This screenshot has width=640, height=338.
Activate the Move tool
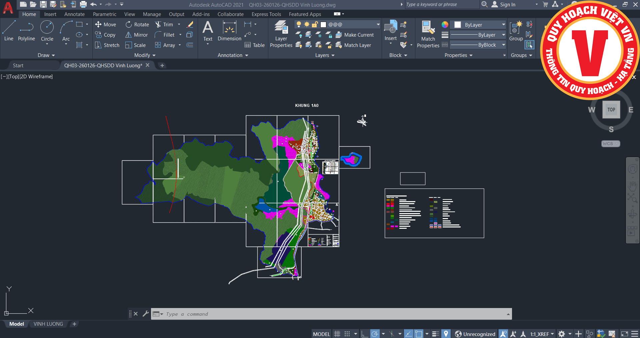pos(106,25)
